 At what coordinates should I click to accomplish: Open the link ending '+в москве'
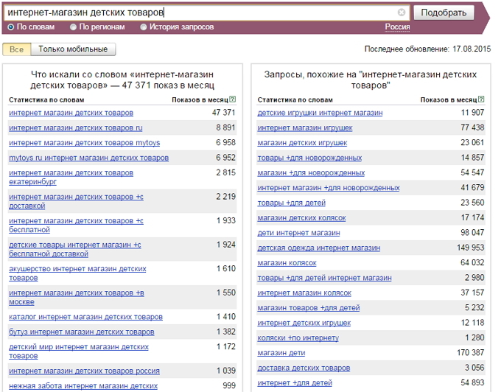77,297
